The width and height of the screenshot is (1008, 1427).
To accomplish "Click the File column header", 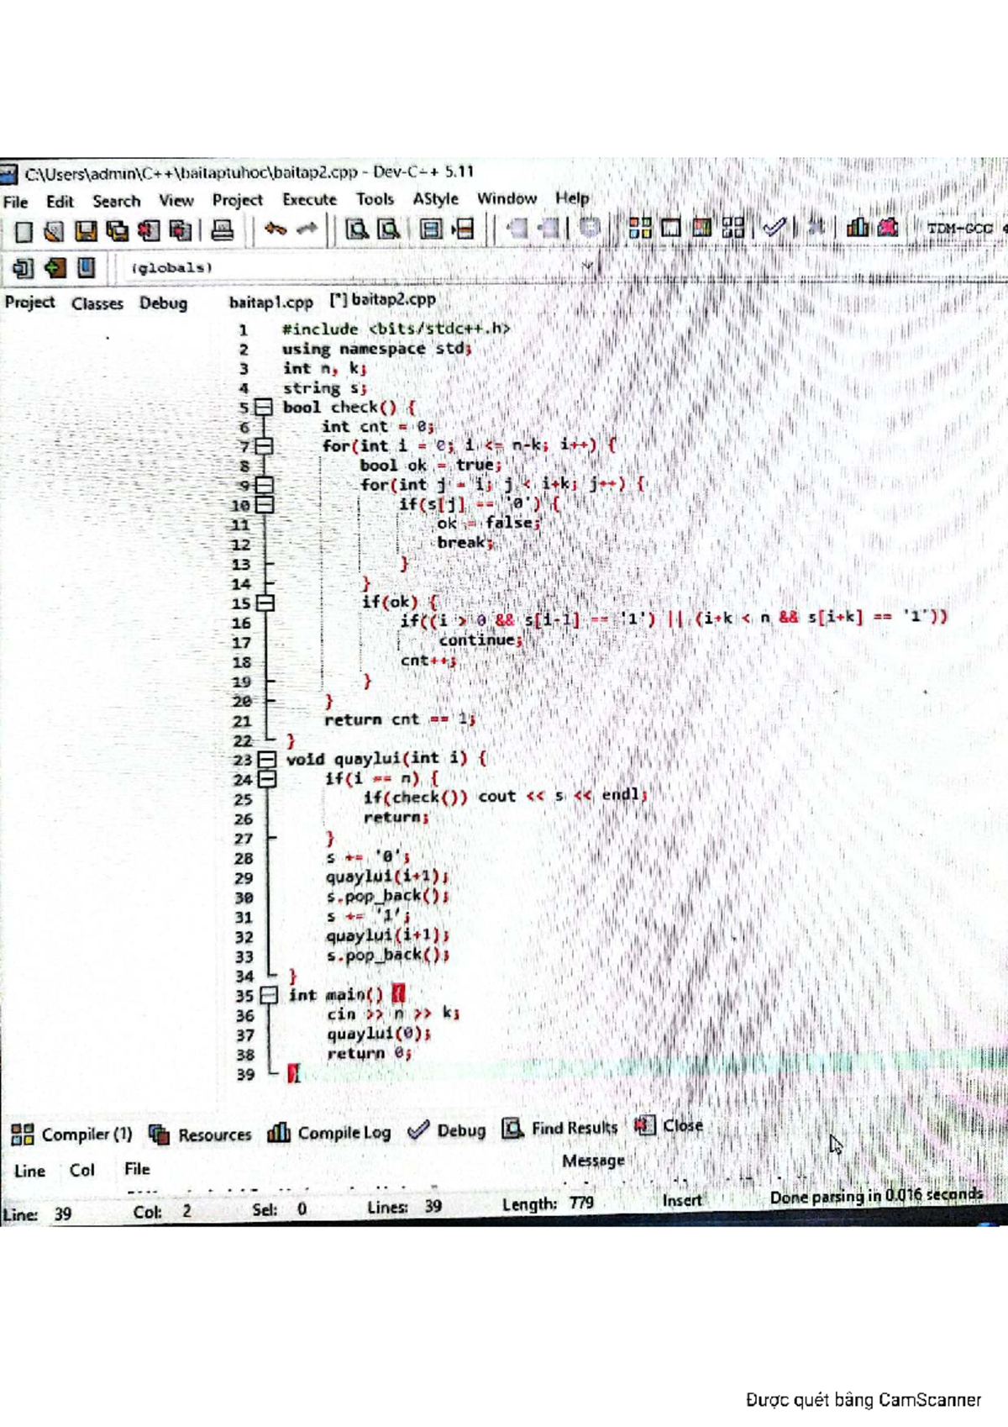I will 137,1169.
